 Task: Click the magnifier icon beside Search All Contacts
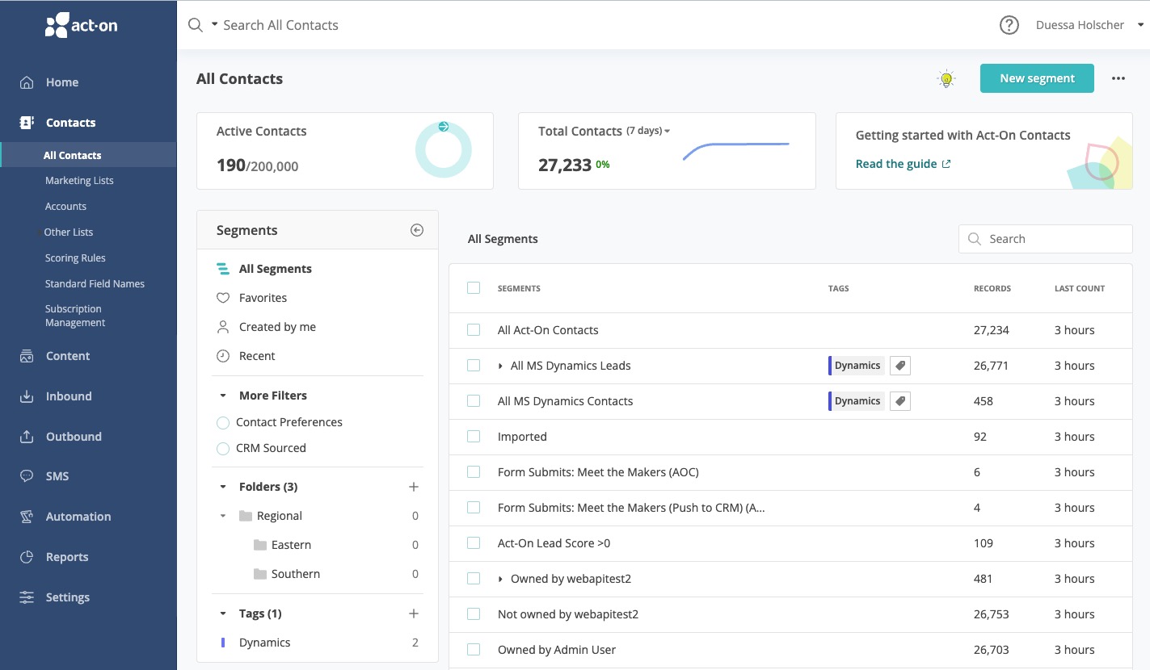[196, 25]
